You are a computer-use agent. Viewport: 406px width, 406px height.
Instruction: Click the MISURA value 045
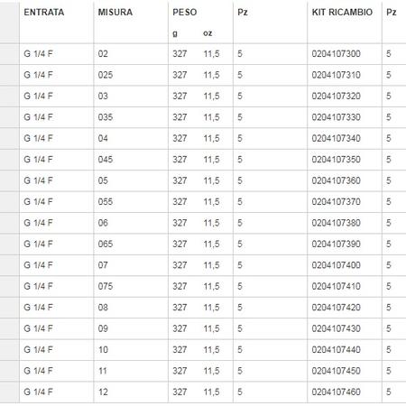[x=106, y=160]
